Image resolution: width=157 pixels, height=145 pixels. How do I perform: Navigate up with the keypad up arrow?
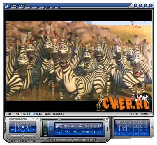(x=124, y=122)
